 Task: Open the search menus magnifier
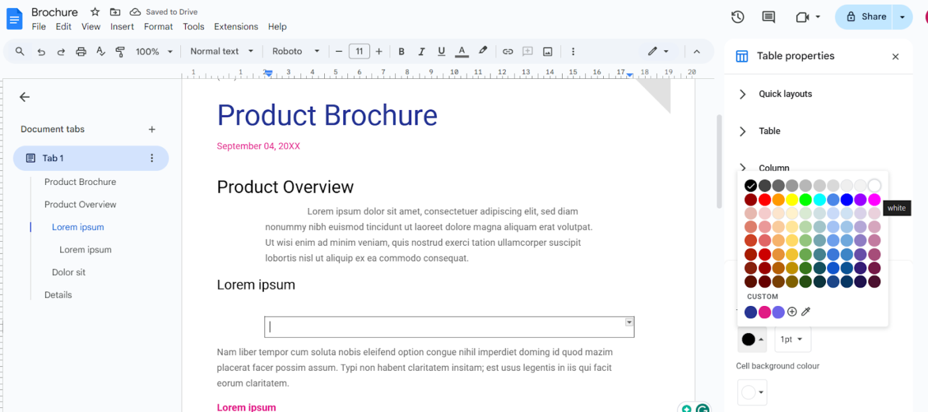coord(20,51)
